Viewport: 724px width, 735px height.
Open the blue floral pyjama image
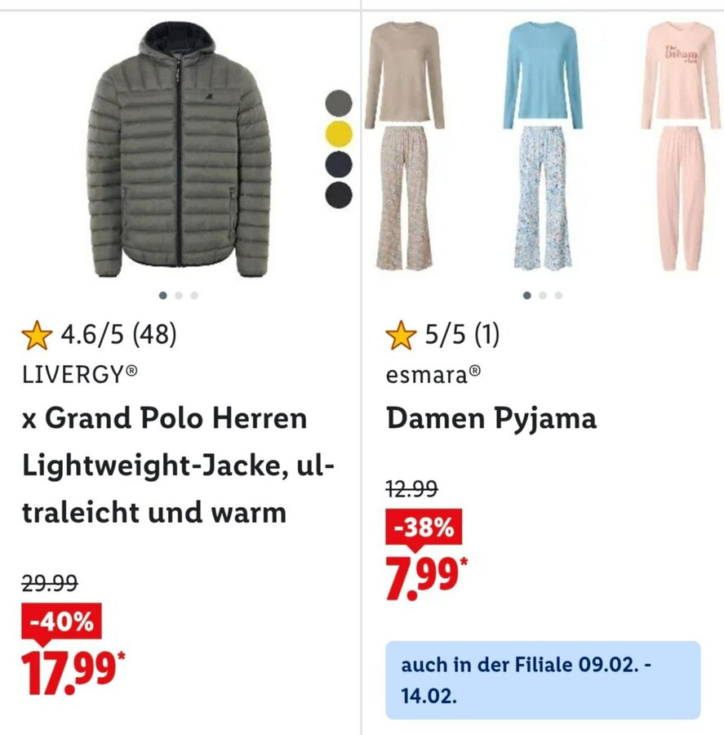point(543,146)
